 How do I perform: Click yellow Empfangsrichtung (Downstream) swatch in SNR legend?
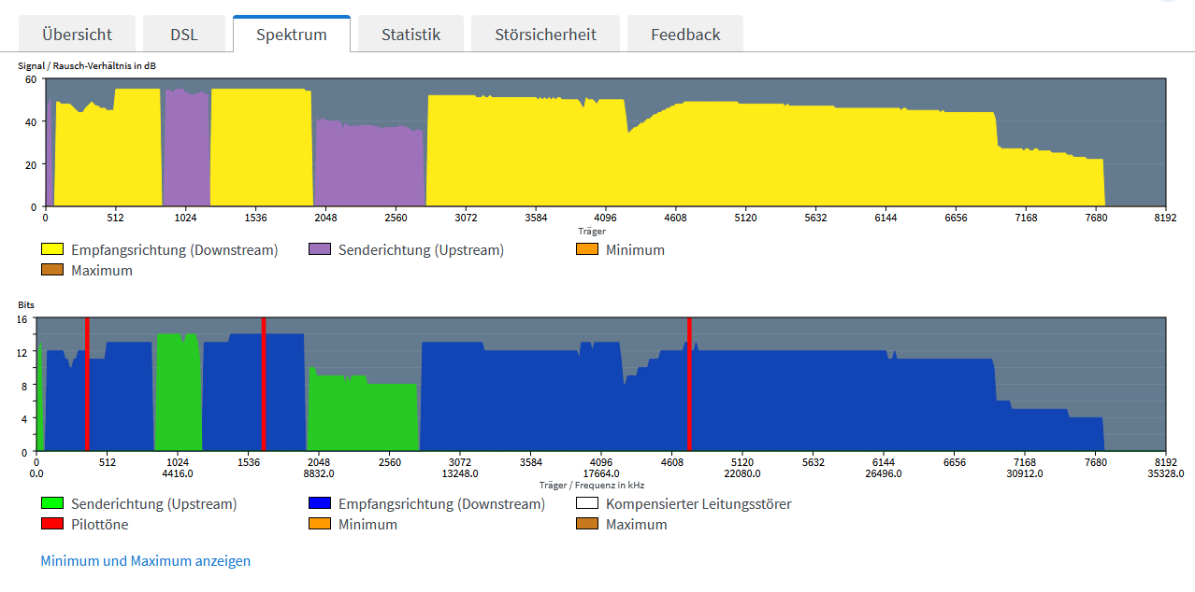point(52,250)
